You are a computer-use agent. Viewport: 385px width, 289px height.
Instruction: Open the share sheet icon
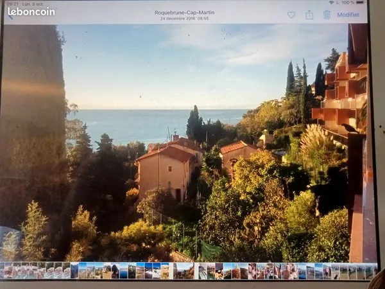309,15
